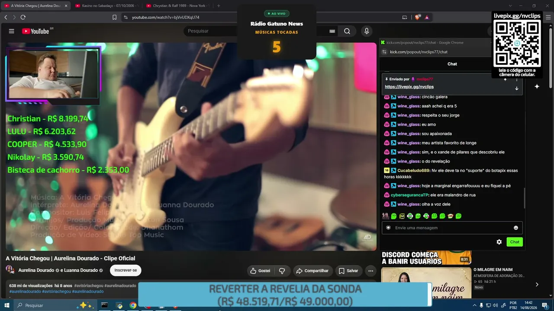Open the network icon in system tray

488,305
